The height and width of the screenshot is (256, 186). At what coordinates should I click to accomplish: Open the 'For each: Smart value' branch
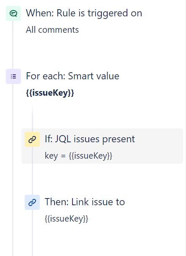[x=72, y=76]
